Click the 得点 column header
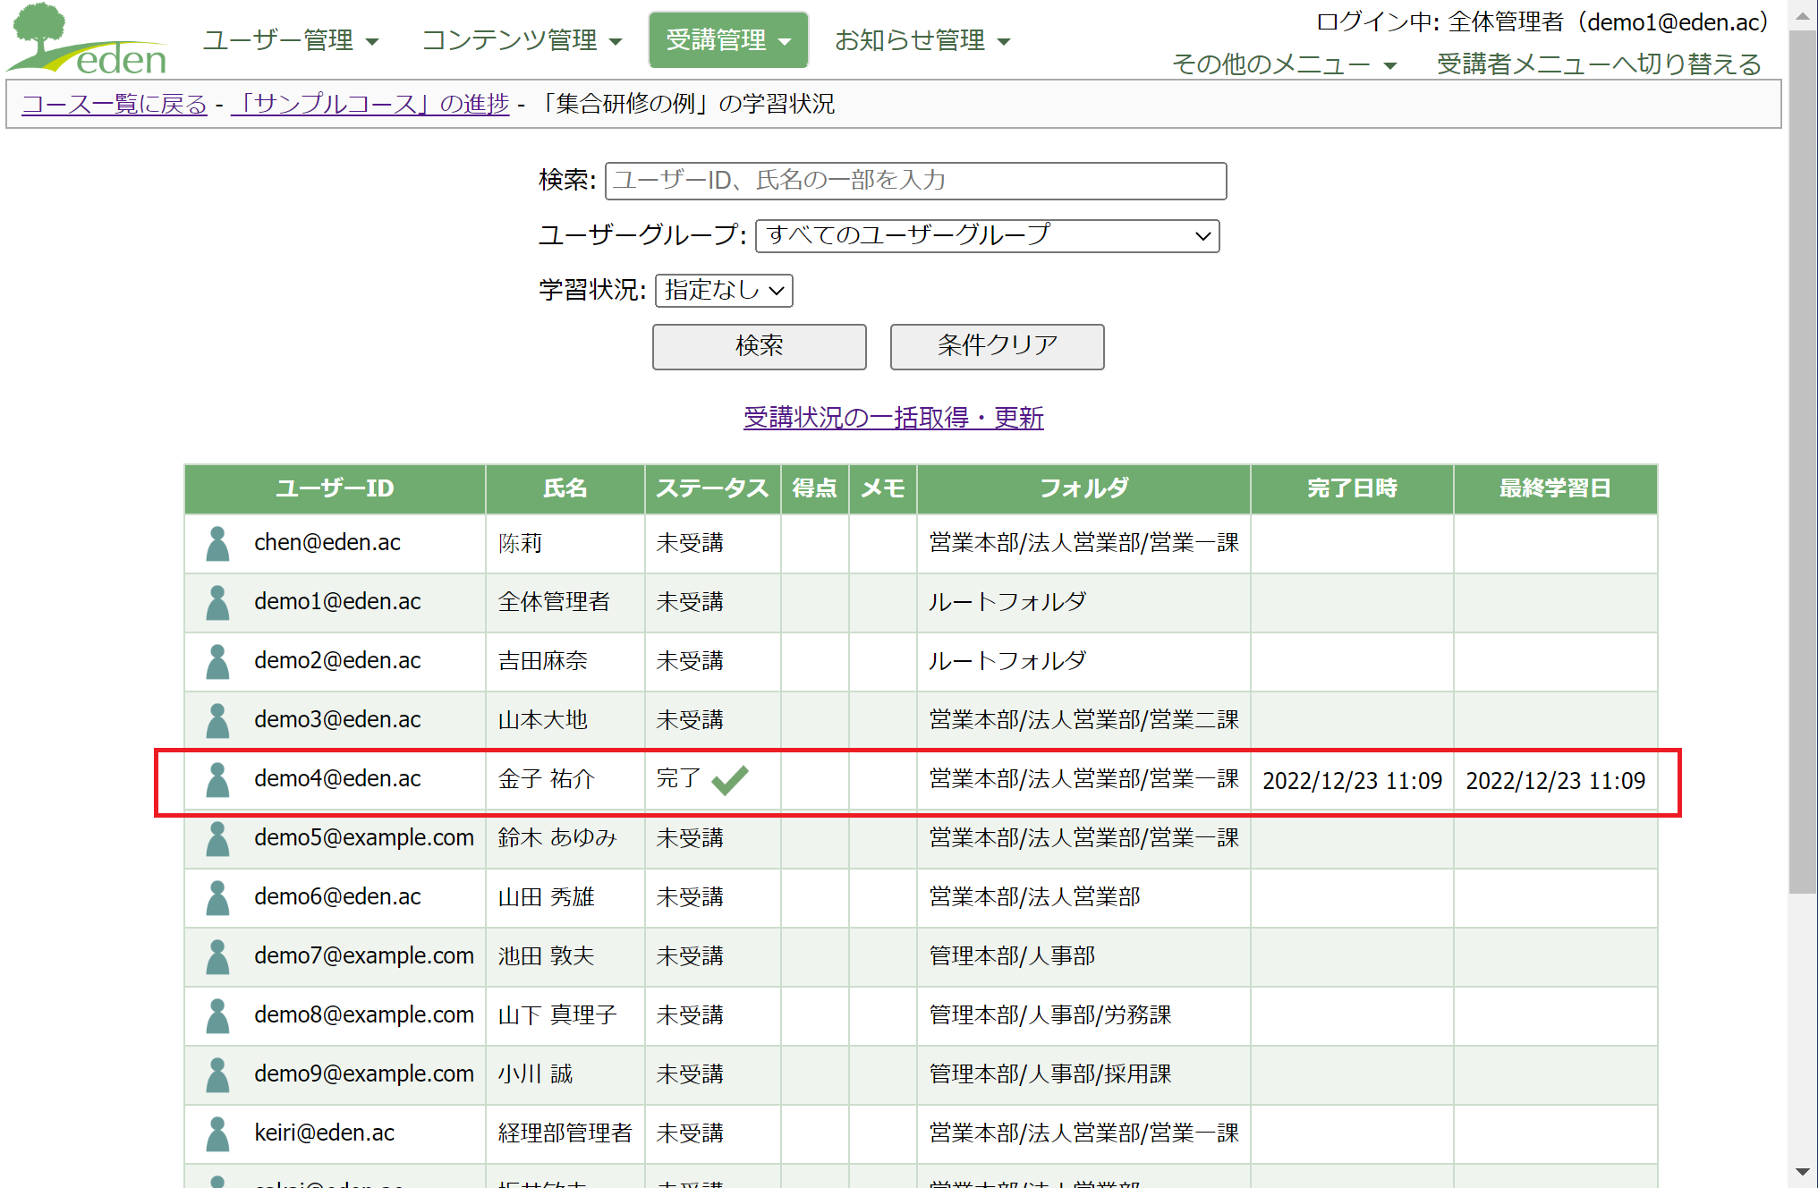 point(814,488)
